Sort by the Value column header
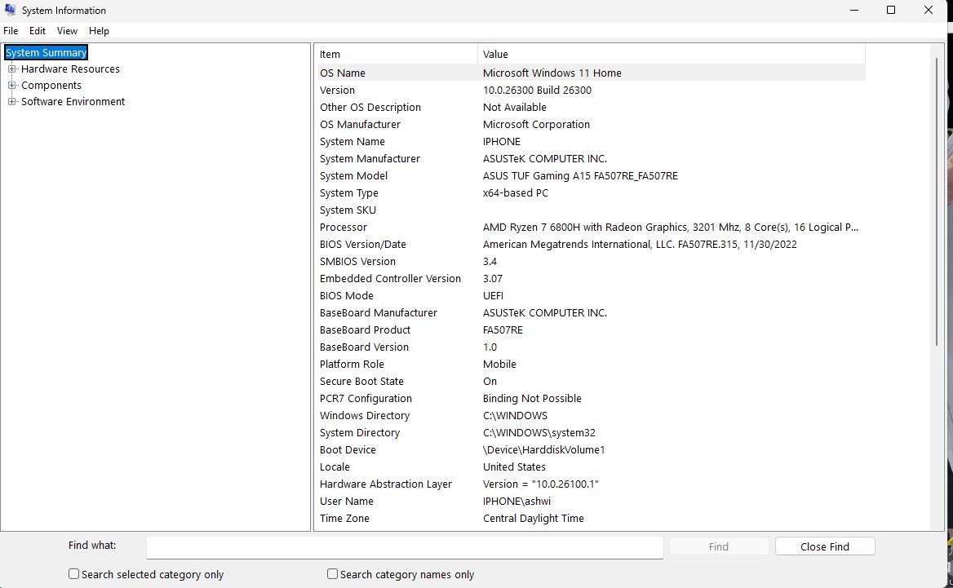The height and width of the screenshot is (588, 953). [671, 55]
